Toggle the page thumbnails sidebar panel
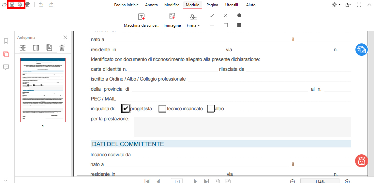 point(6,54)
